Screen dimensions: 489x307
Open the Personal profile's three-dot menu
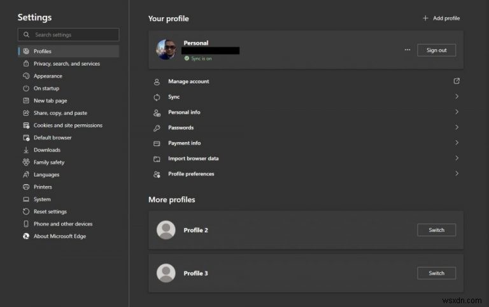(407, 50)
